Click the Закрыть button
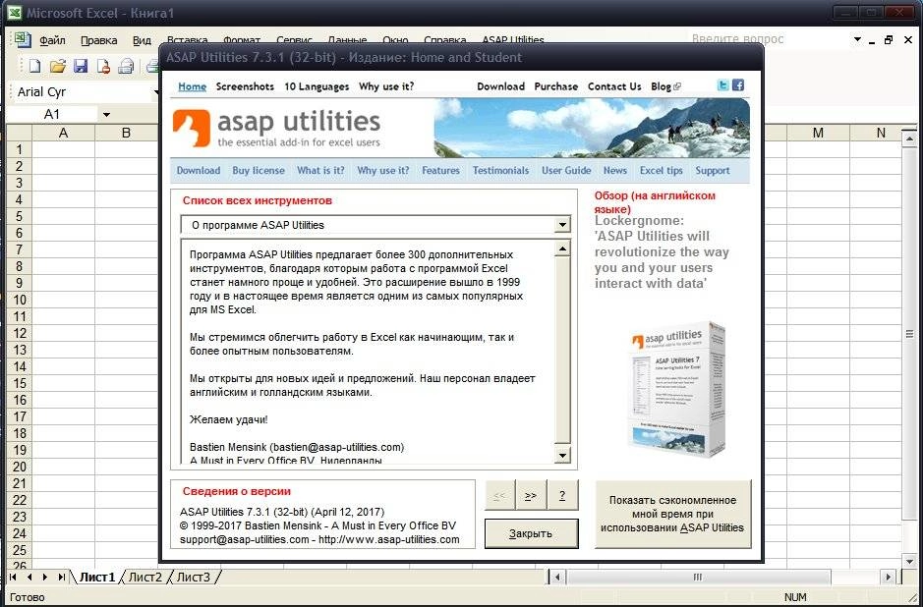 531,533
